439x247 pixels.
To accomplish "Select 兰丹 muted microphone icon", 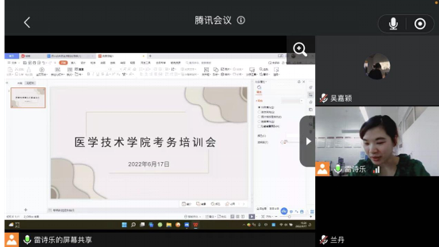I will (x=324, y=239).
